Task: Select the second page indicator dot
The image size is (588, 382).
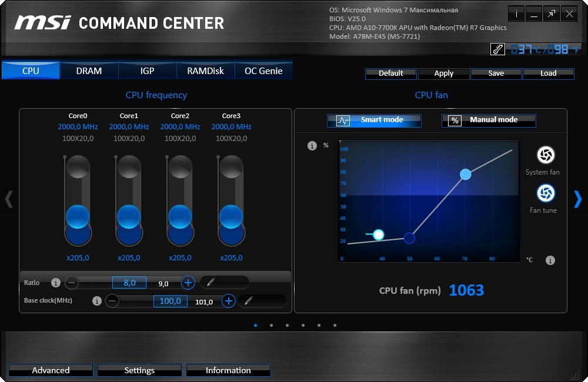Action: click(x=271, y=326)
